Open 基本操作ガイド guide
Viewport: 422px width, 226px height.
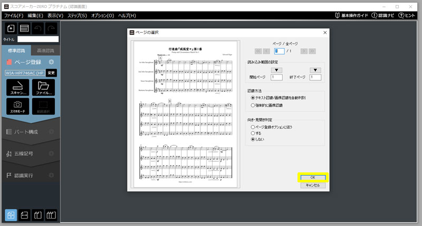pos(351,15)
